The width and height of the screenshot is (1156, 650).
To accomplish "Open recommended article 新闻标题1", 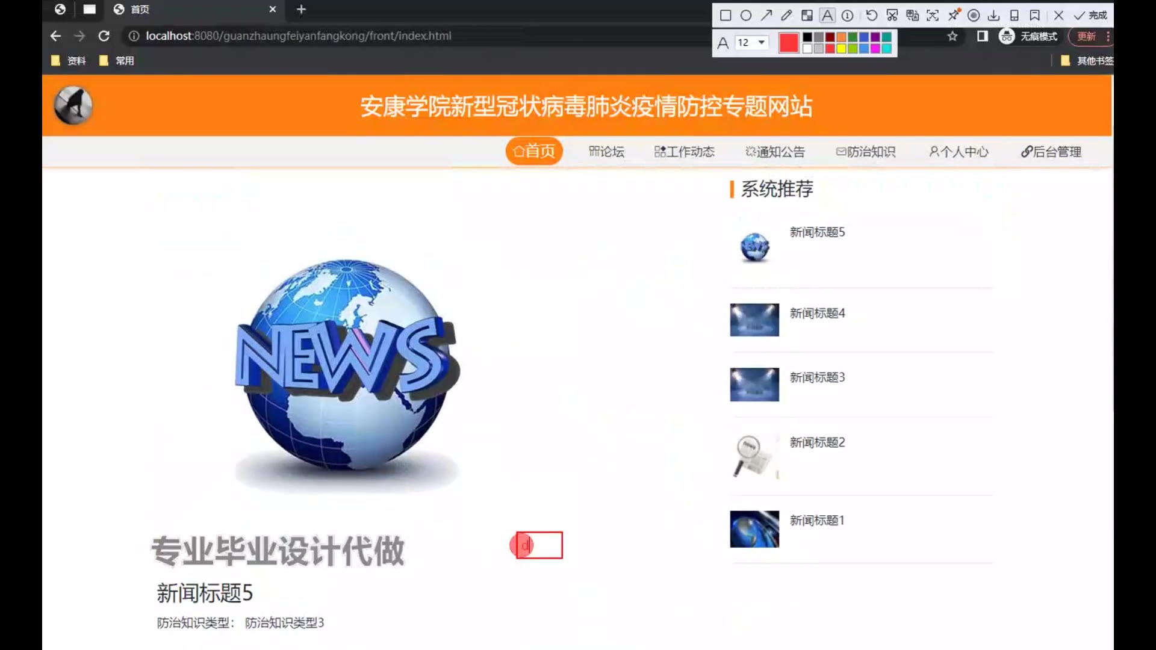I will coord(817,521).
